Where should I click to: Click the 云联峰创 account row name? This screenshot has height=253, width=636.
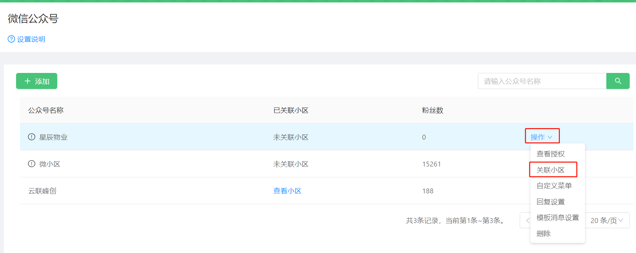tap(42, 191)
